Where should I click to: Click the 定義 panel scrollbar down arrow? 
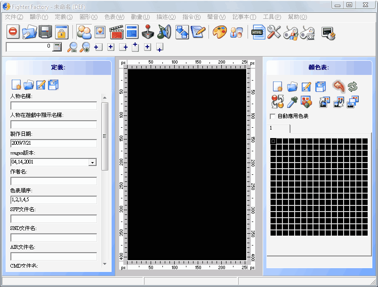coord(105,264)
